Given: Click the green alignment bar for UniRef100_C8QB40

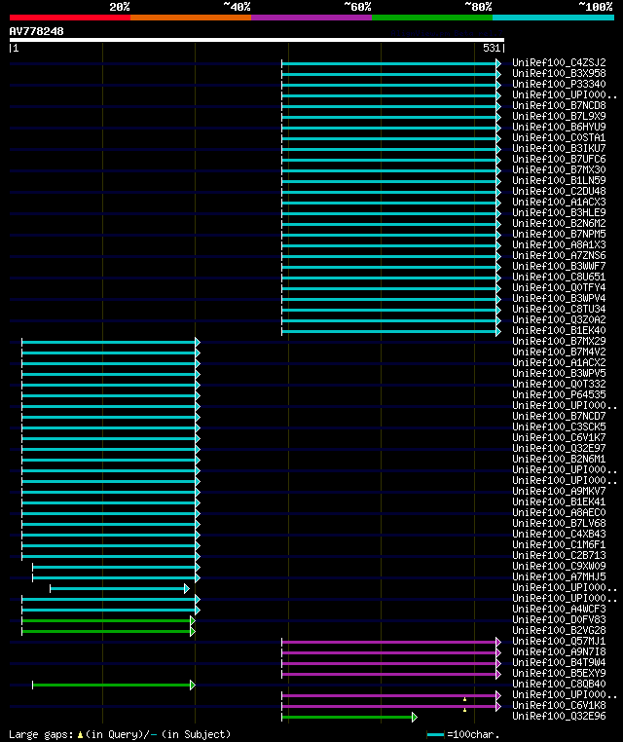Looking at the screenshot, I should pos(112,685).
